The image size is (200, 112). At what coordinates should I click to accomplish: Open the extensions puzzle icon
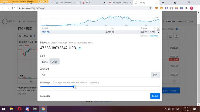187,8
